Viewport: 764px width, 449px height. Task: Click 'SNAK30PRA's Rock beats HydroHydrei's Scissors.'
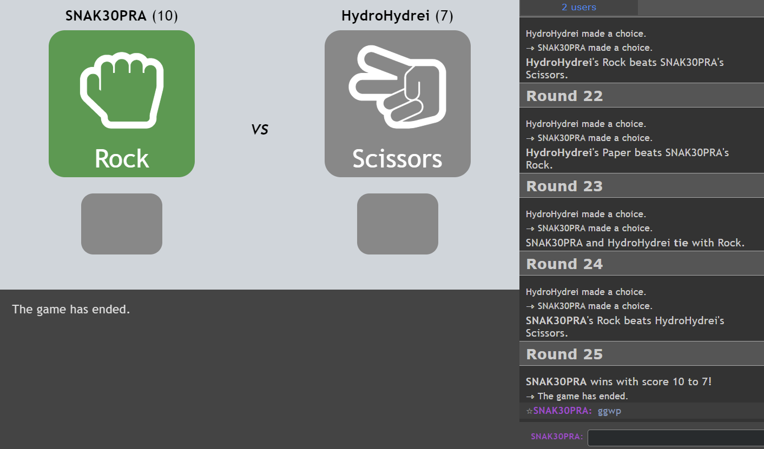click(625, 327)
